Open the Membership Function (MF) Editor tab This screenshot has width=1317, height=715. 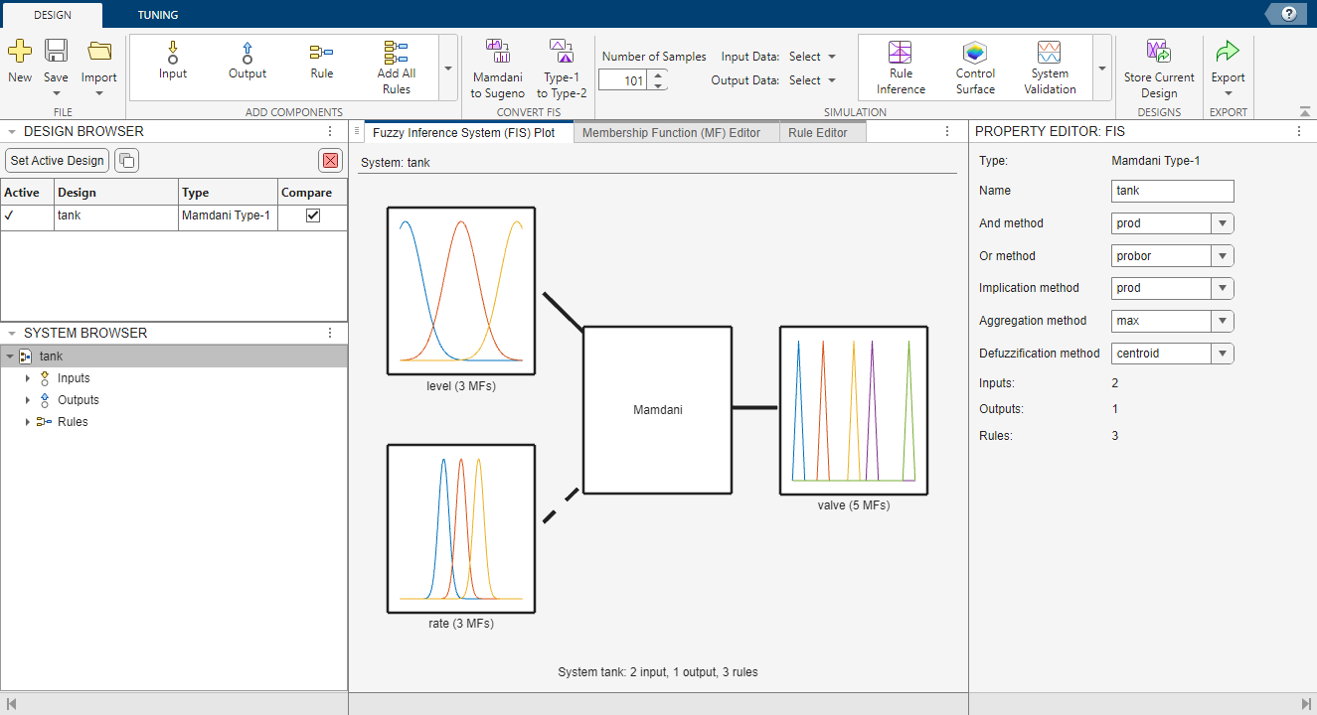point(676,131)
